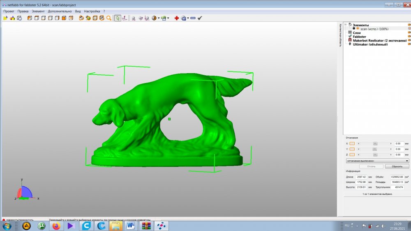Open the dropdown arrow after the blue sphere icon

tap(188, 18)
